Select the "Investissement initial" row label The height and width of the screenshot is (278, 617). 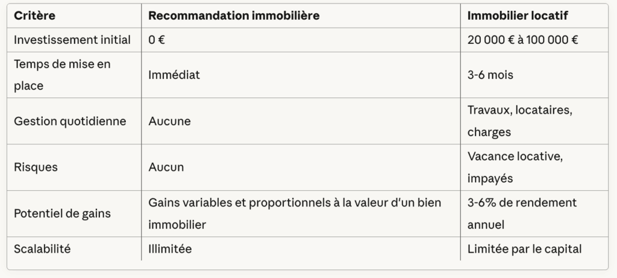[72, 40]
